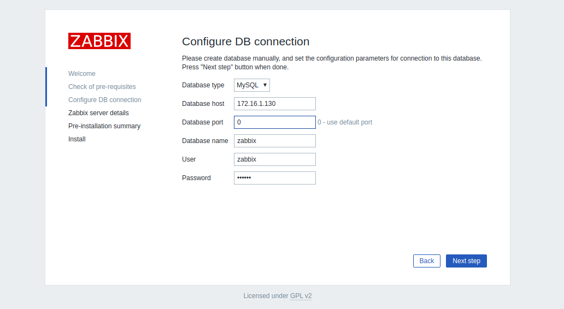Select the User input field
564x309 pixels.
tap(275, 159)
